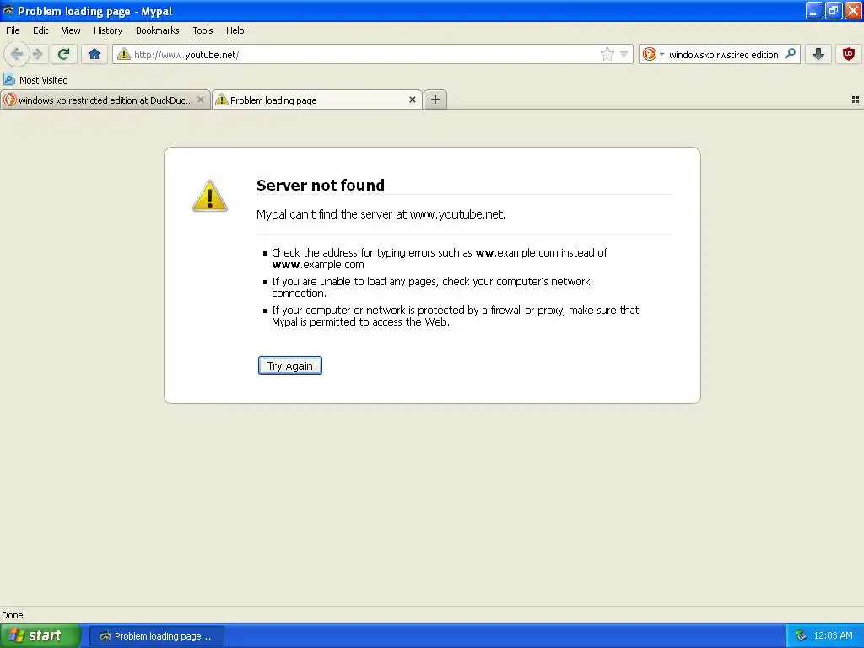Open the Home page button

[x=94, y=54]
